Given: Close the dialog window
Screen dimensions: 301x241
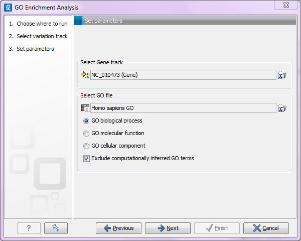Looking at the screenshot, I should tap(286, 5).
